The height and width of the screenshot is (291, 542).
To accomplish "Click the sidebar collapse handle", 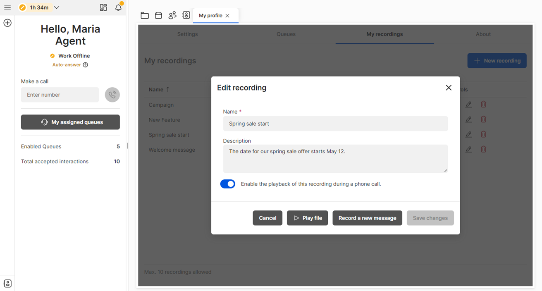I will tap(127, 145).
